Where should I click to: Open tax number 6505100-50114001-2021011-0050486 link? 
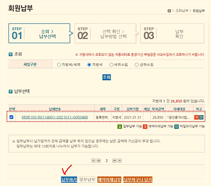tap(55, 117)
